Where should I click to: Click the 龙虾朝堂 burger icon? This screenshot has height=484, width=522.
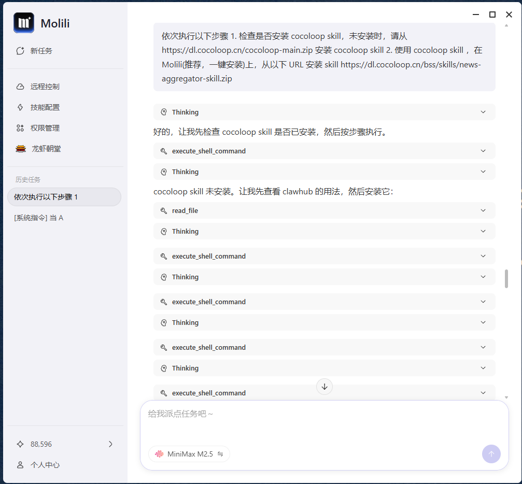pos(21,149)
